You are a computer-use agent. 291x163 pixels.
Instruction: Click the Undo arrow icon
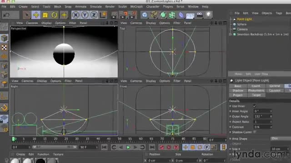(6, 15)
